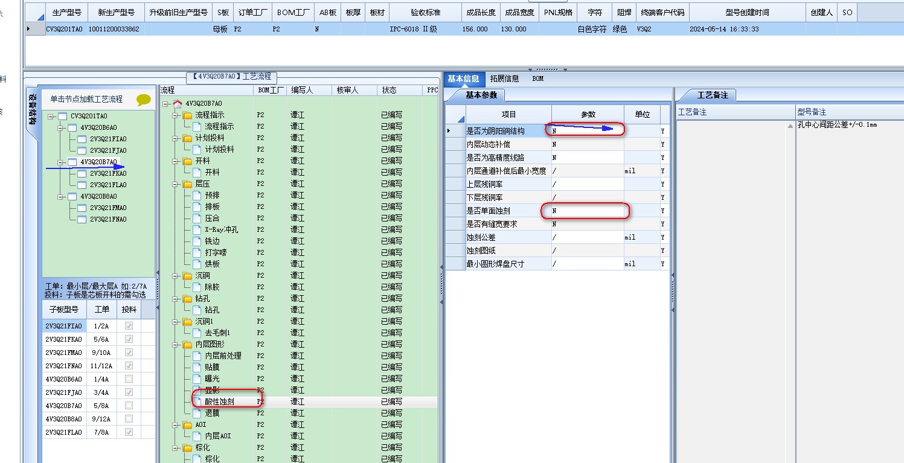Click the 验收标准 column header

coord(425,12)
